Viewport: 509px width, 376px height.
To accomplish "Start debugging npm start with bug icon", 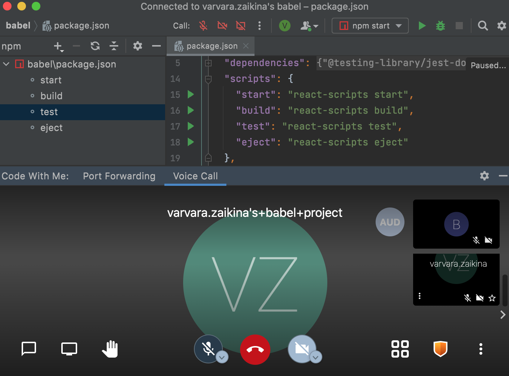I will coord(440,26).
